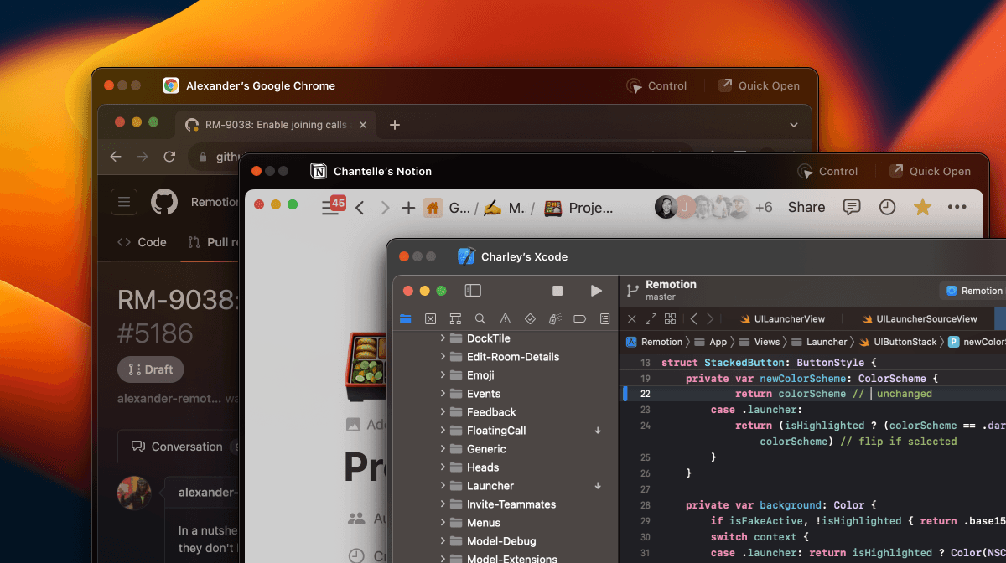Expand FloatingCall folder disclosure chevron
1006x563 pixels.
[x=443, y=431]
